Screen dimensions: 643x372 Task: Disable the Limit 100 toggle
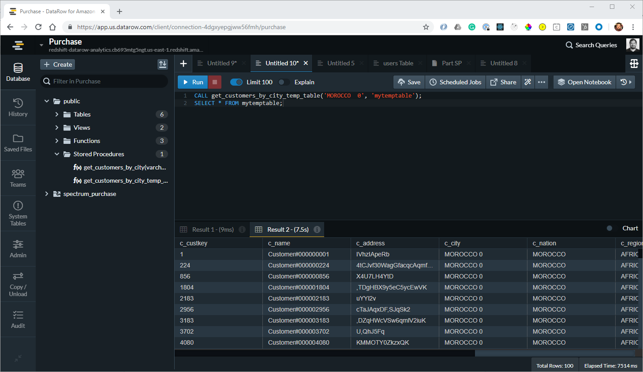tap(236, 82)
